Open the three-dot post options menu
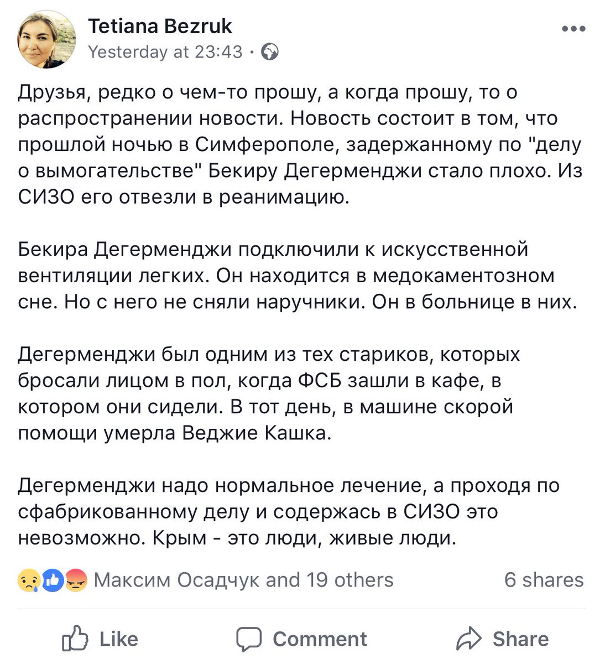The width and height of the screenshot is (600, 664). click(x=573, y=29)
